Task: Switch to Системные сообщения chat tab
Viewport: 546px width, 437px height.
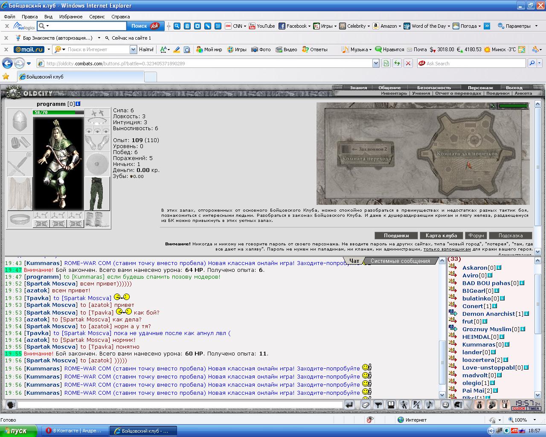Action: (400, 261)
